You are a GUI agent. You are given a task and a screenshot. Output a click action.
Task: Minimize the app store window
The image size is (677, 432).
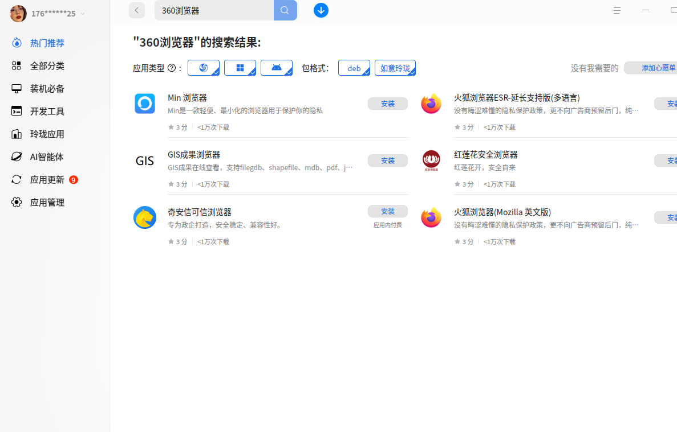pos(646,10)
